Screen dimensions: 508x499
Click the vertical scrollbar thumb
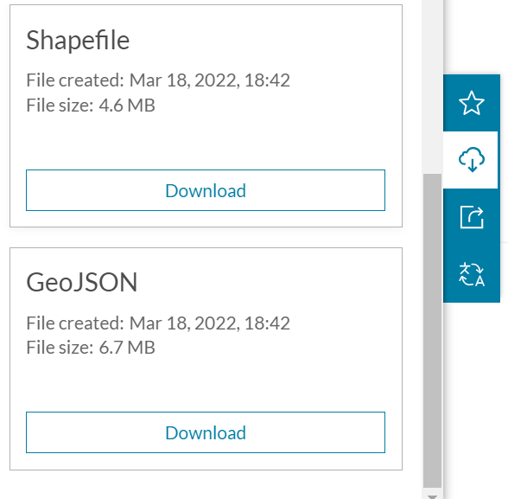[x=432, y=330]
